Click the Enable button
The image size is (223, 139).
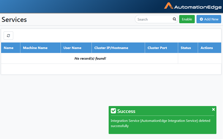click(187, 19)
